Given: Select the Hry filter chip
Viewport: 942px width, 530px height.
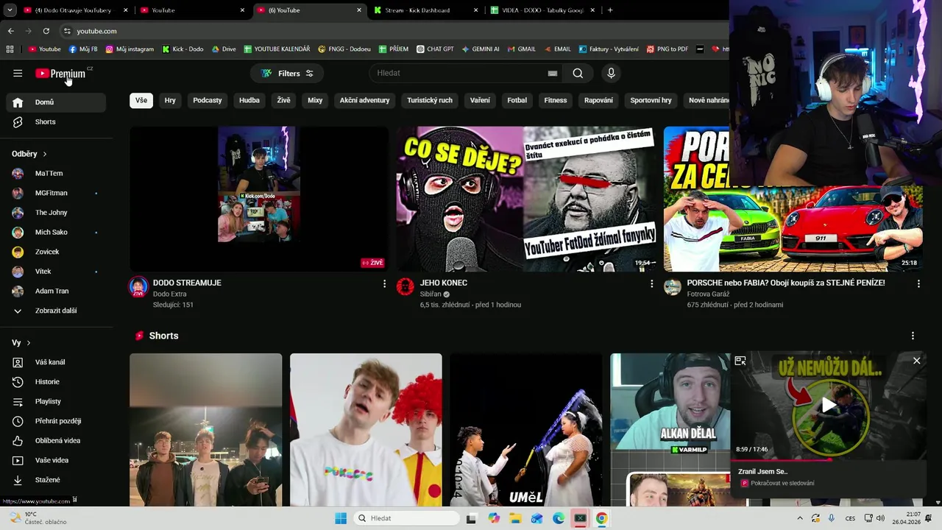Looking at the screenshot, I should pyautogui.click(x=170, y=100).
